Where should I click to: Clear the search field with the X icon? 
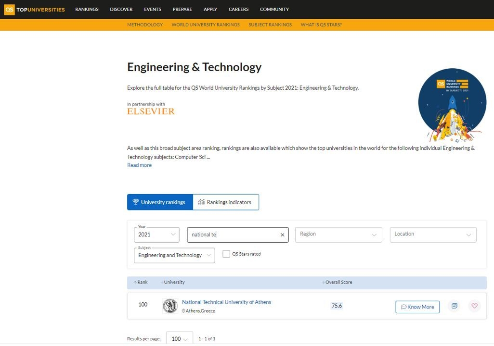click(282, 235)
